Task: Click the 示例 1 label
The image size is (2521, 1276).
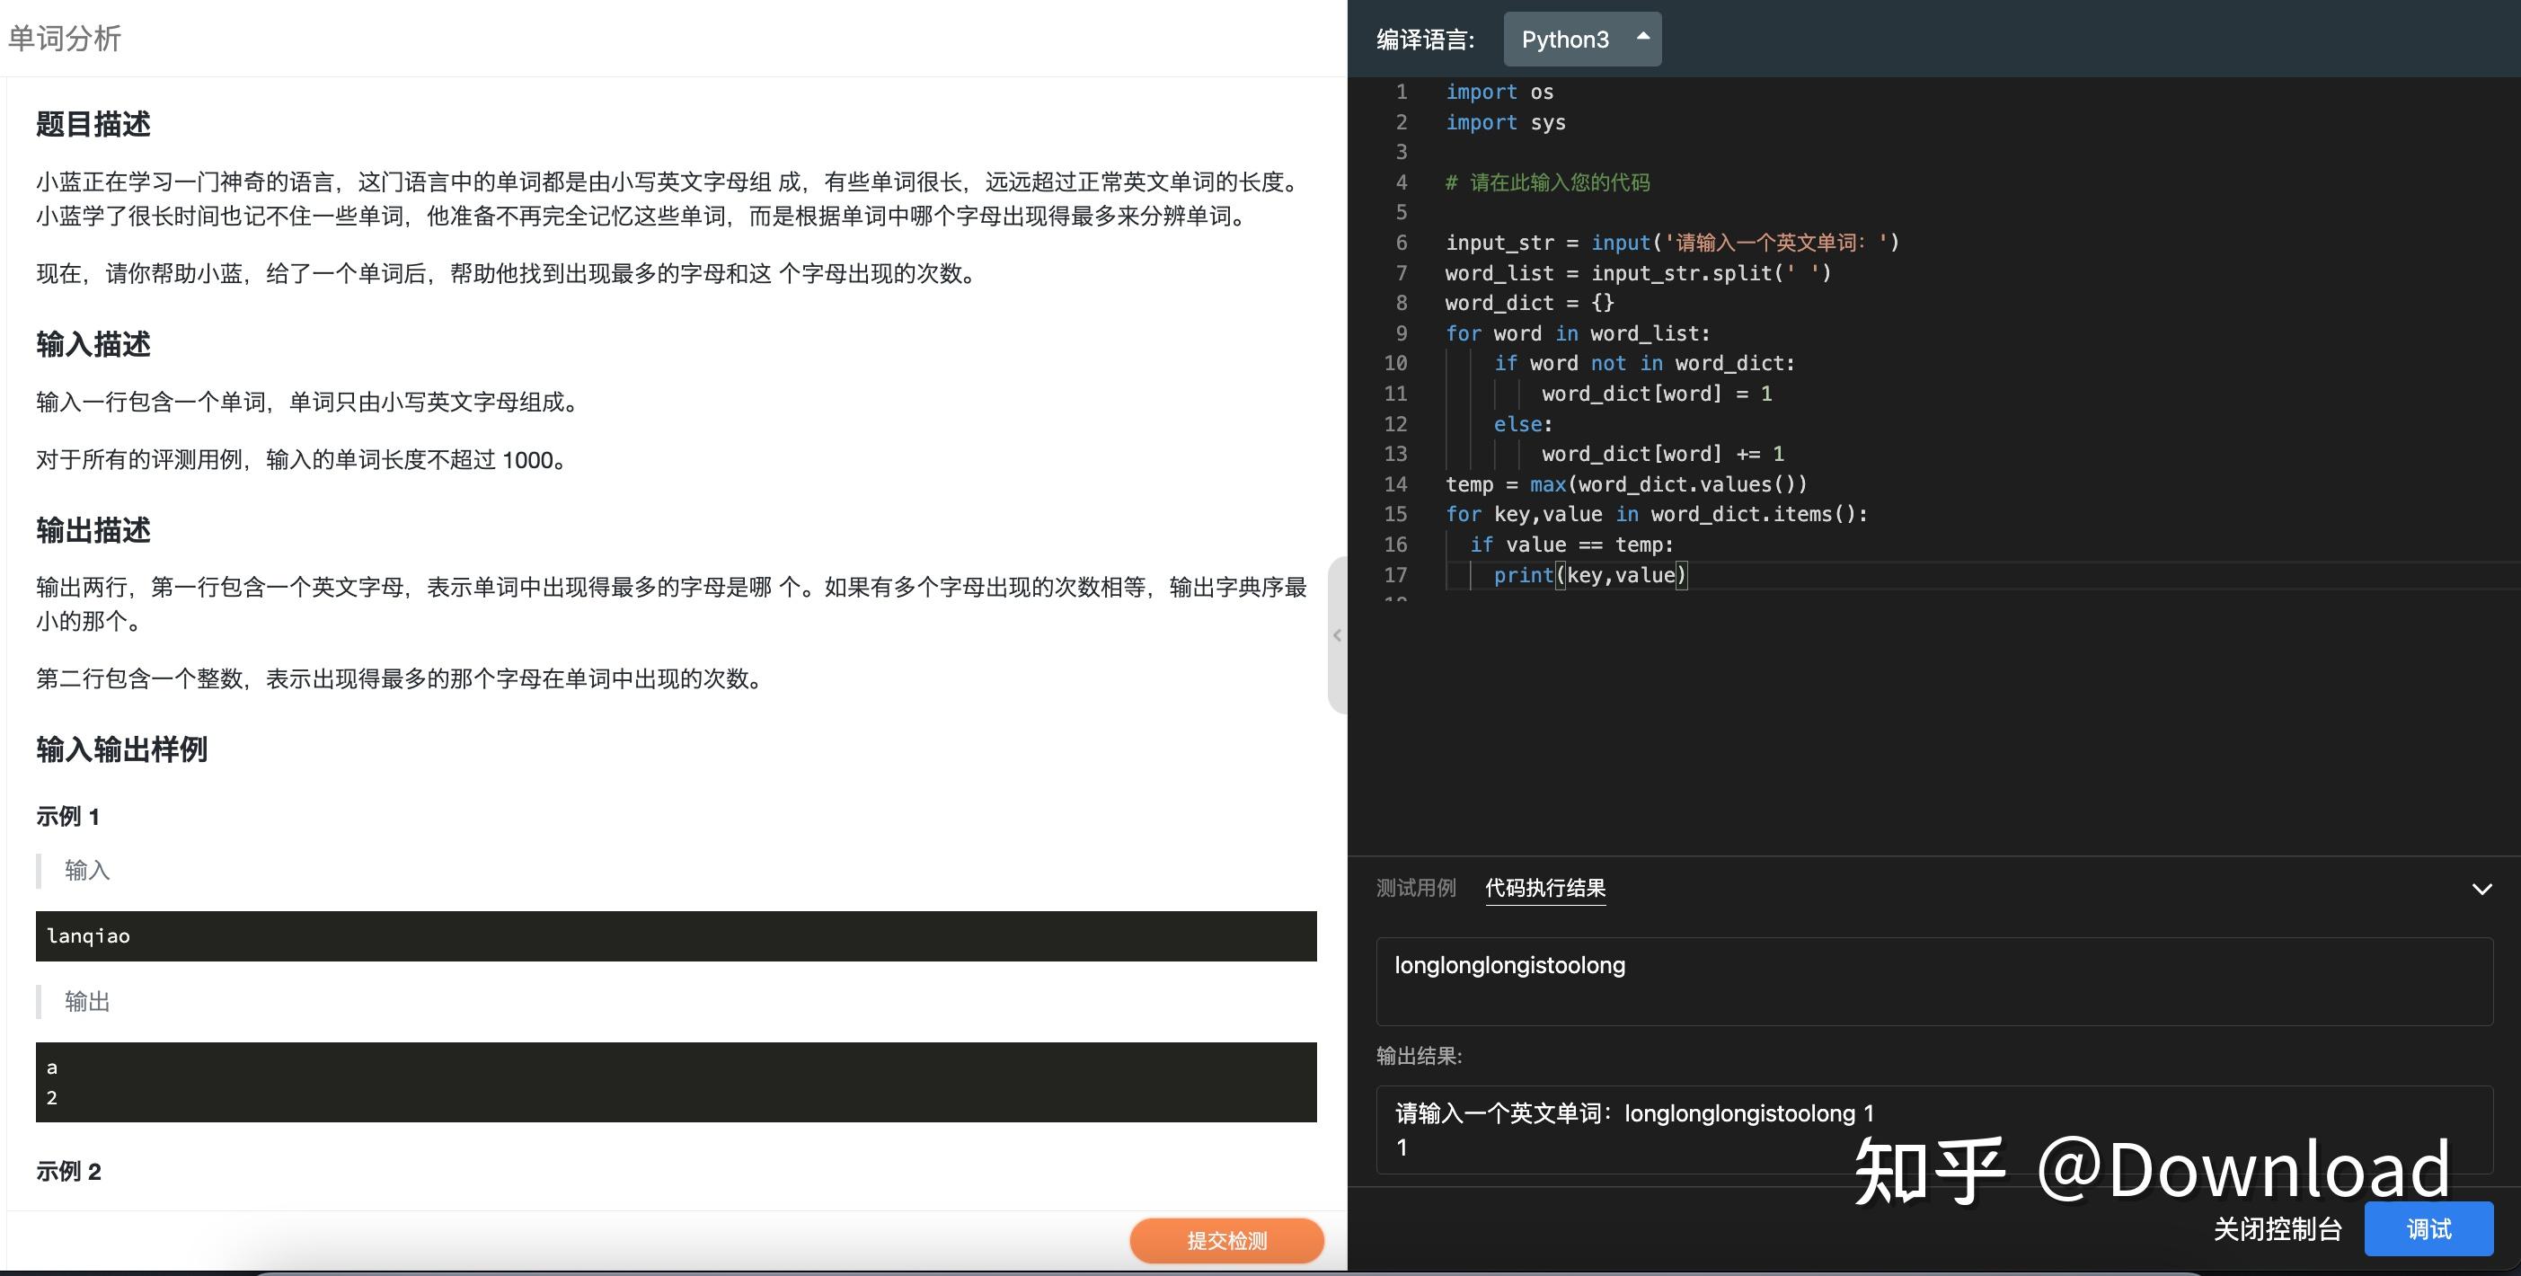Action: [67, 816]
